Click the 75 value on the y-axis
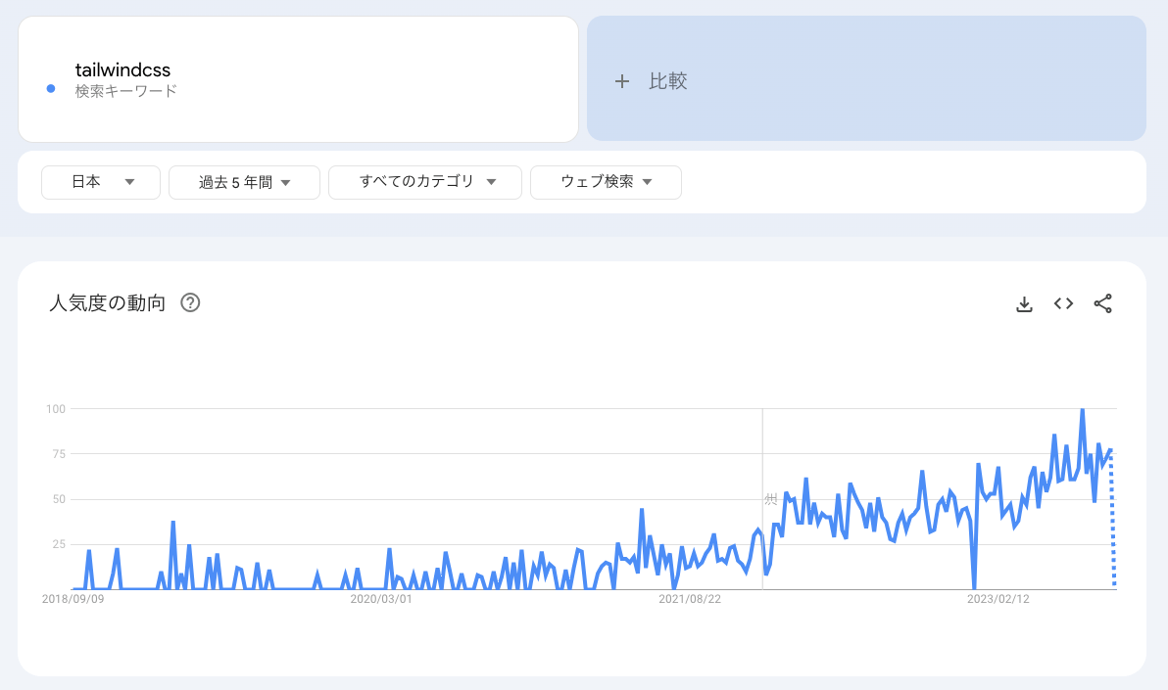 click(59, 454)
